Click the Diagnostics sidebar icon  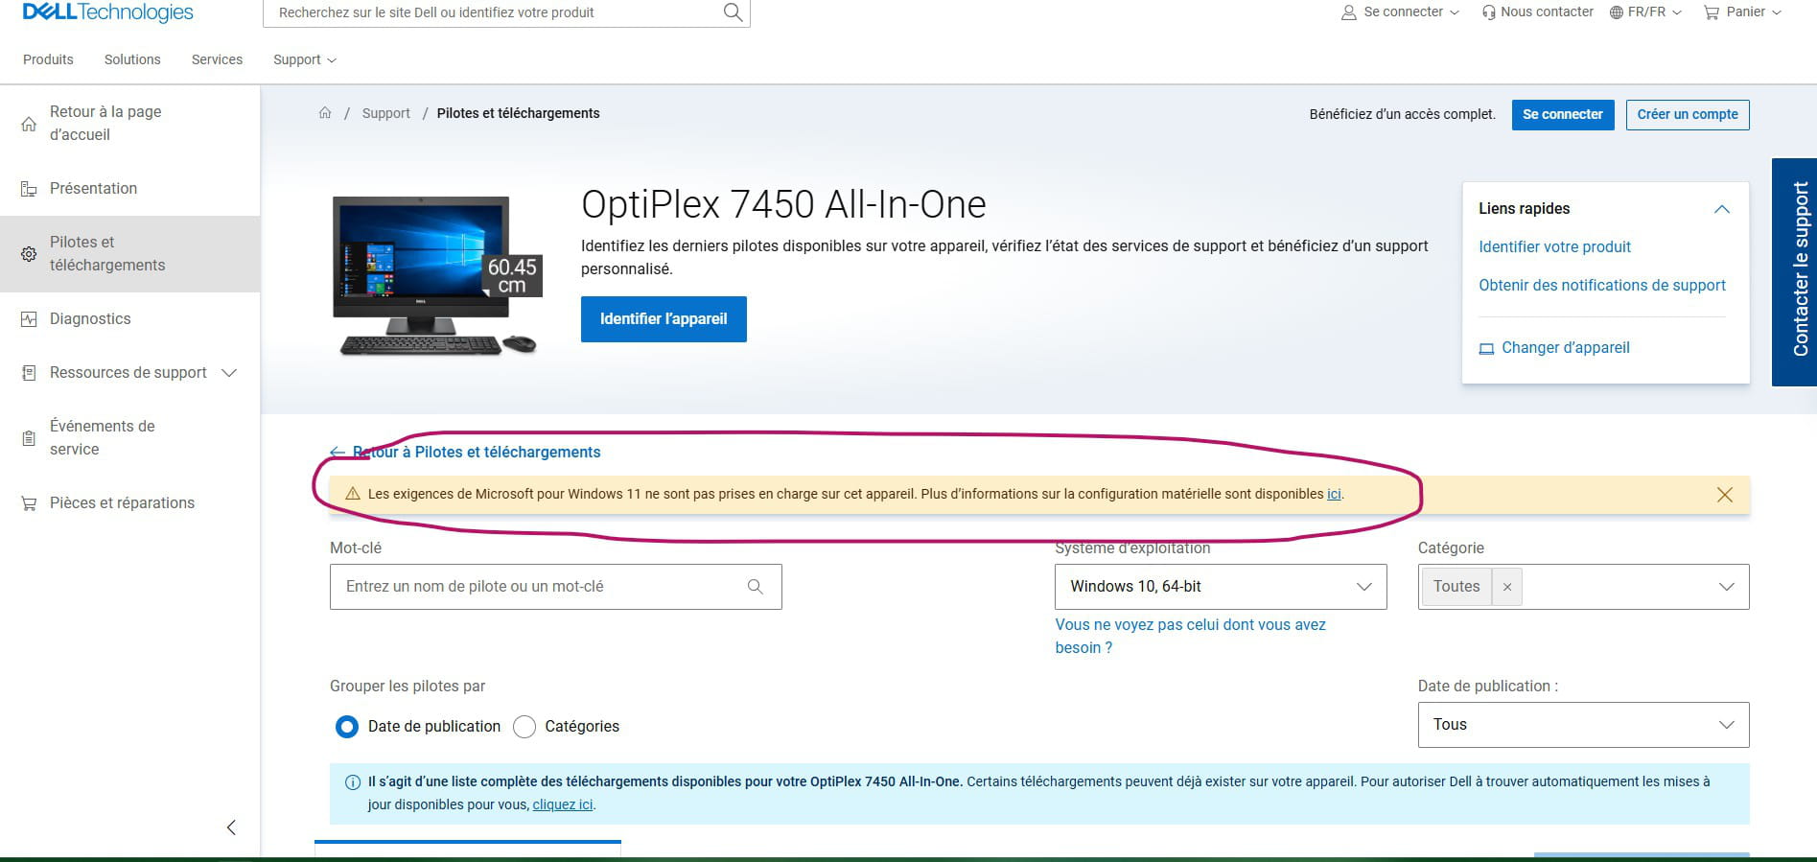click(x=29, y=319)
